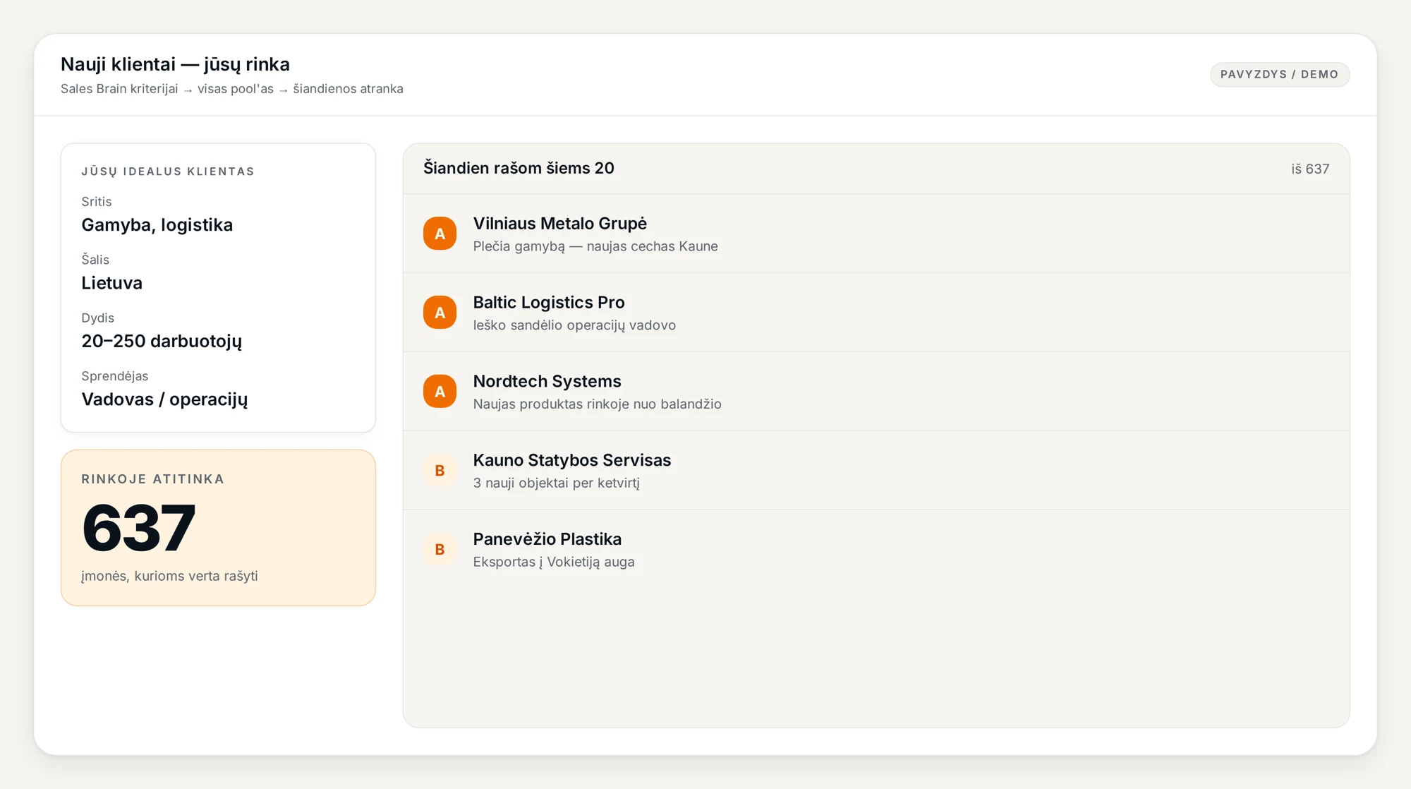Click the large 637 number
Screen dimensions: 1411x789
(138, 528)
